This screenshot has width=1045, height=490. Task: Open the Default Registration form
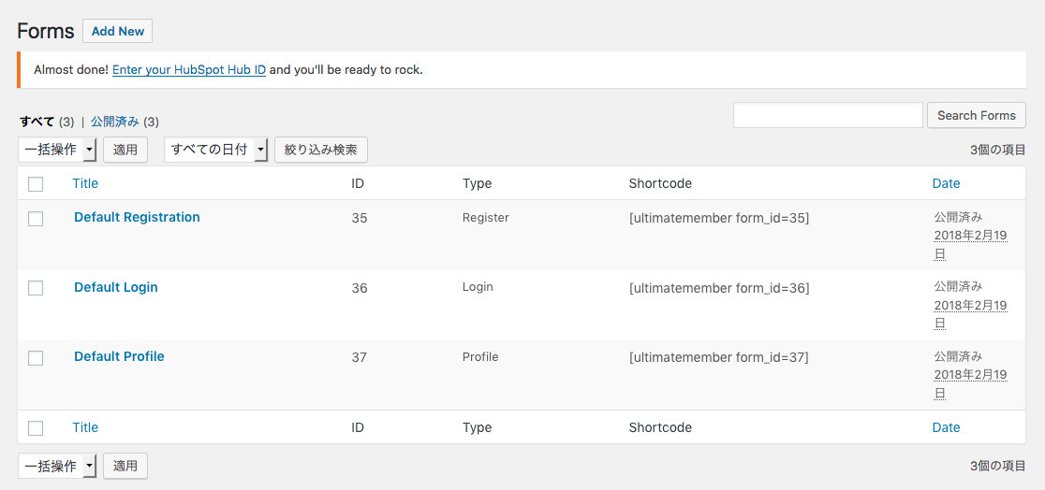137,217
